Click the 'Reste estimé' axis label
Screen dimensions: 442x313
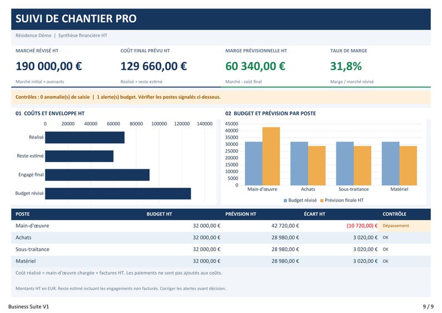click(30, 156)
